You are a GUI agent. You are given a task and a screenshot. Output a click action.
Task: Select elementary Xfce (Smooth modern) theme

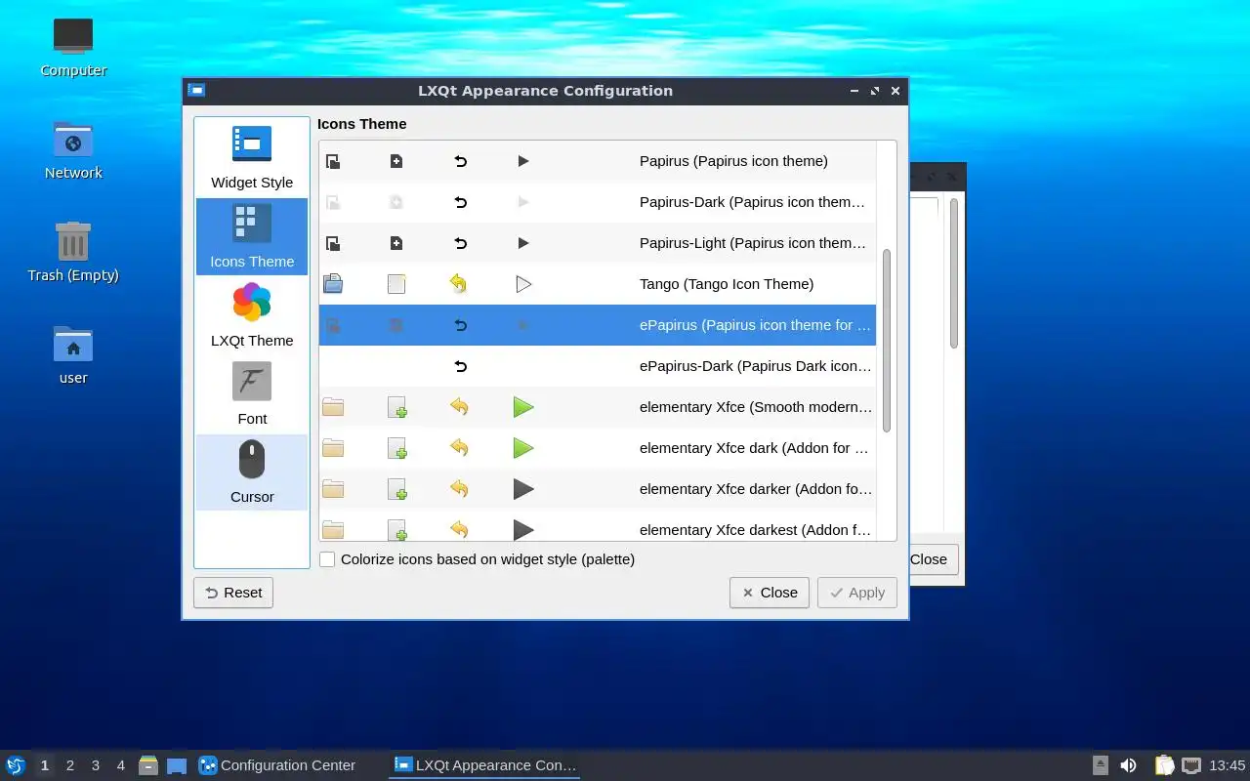598,407
